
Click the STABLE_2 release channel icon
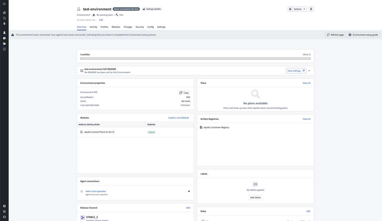click(x=82, y=218)
